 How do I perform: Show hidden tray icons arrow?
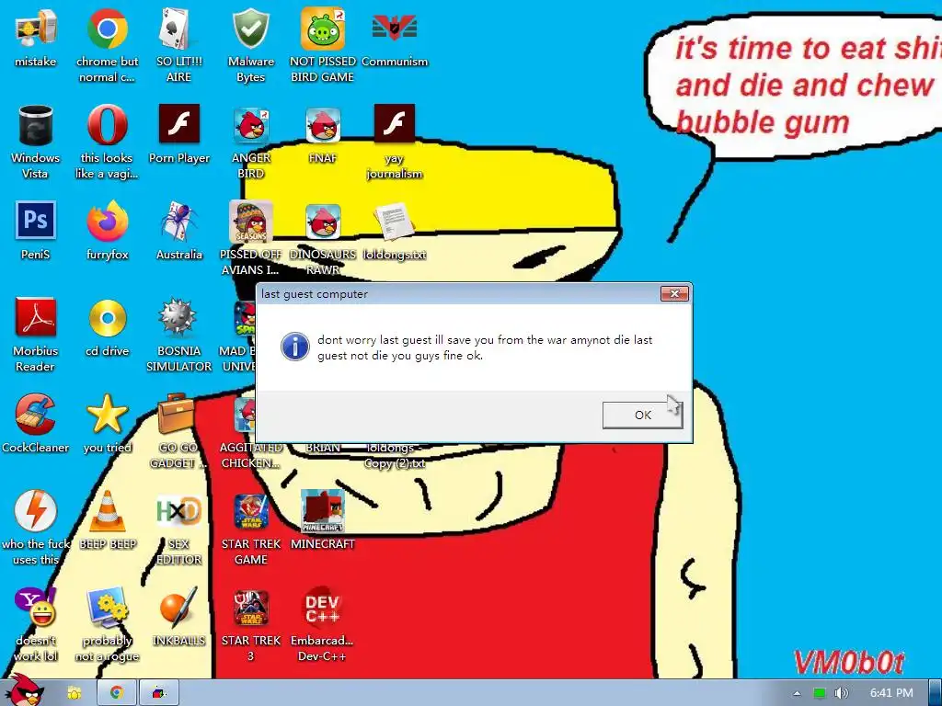pos(798,693)
